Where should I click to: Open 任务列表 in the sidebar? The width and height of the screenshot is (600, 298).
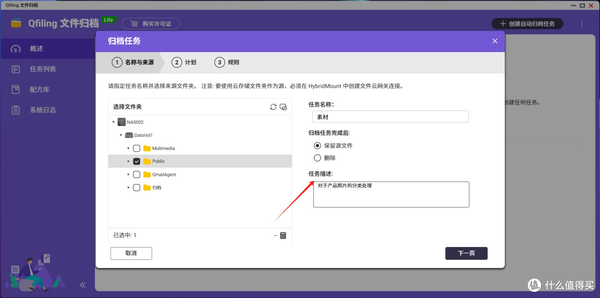tap(48, 69)
